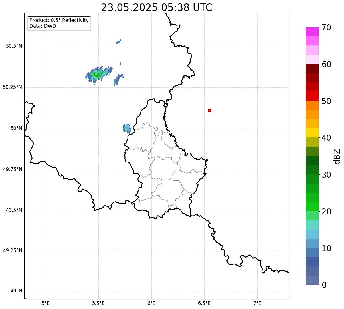Click the red station marker dot
Viewport: 344px width, 309px height.
[x=209, y=110]
